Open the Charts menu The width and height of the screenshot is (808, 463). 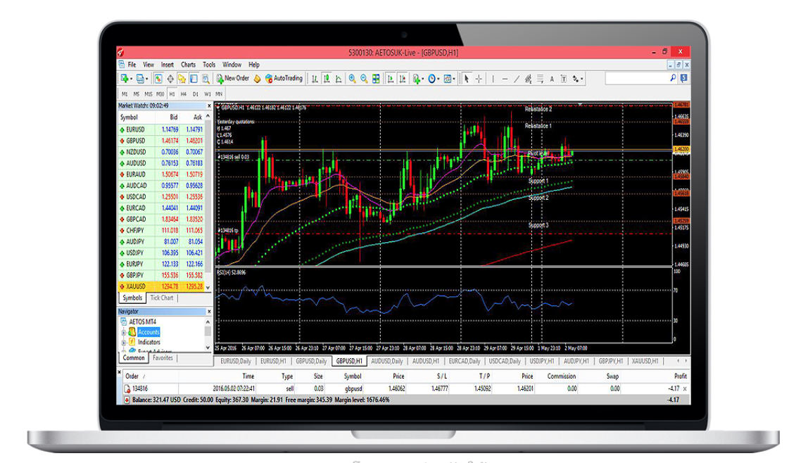point(188,65)
